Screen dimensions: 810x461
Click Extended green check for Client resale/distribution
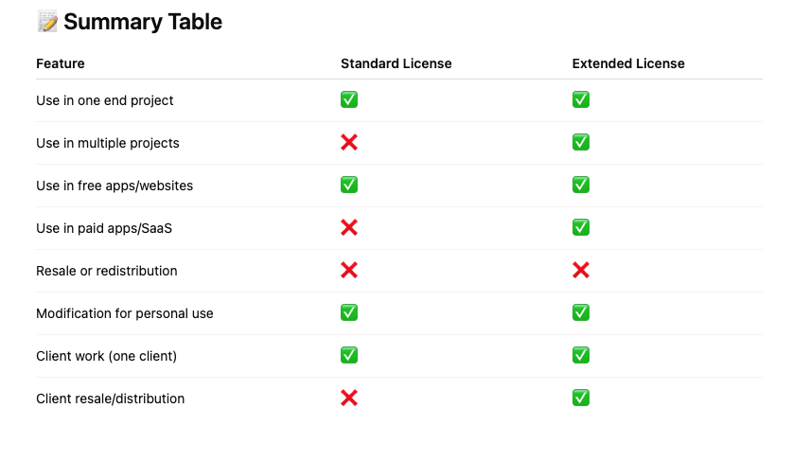point(581,398)
